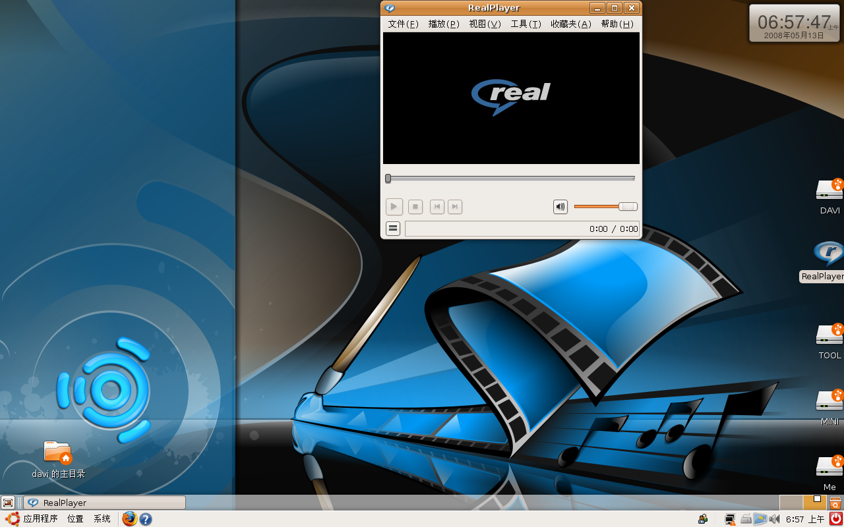Toggle the playlist button in RealPlayer
Image resolution: width=844 pixels, height=527 pixels.
393,229
